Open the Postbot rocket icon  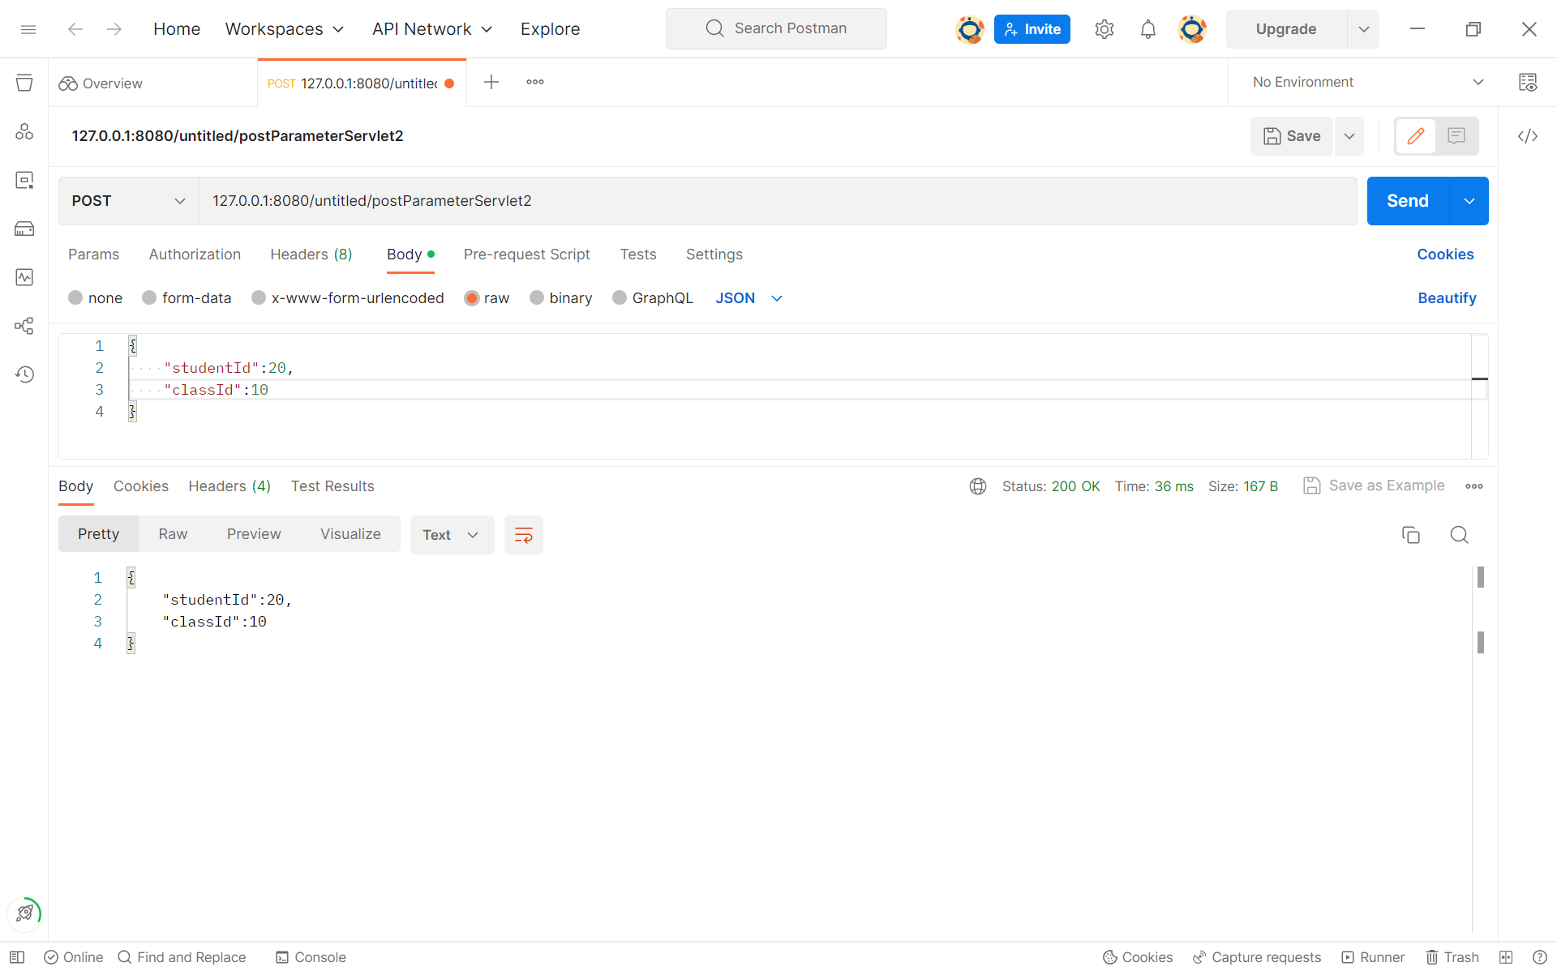[x=24, y=913]
